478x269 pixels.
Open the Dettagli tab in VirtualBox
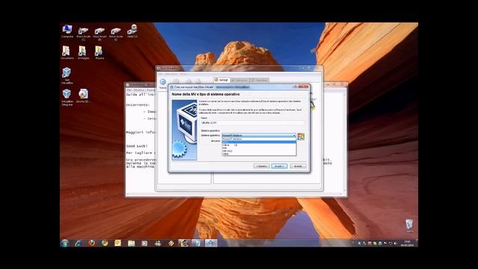click(x=222, y=80)
